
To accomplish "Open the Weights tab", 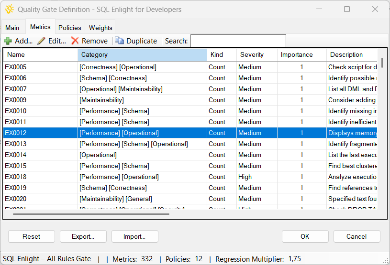I will (x=100, y=28).
